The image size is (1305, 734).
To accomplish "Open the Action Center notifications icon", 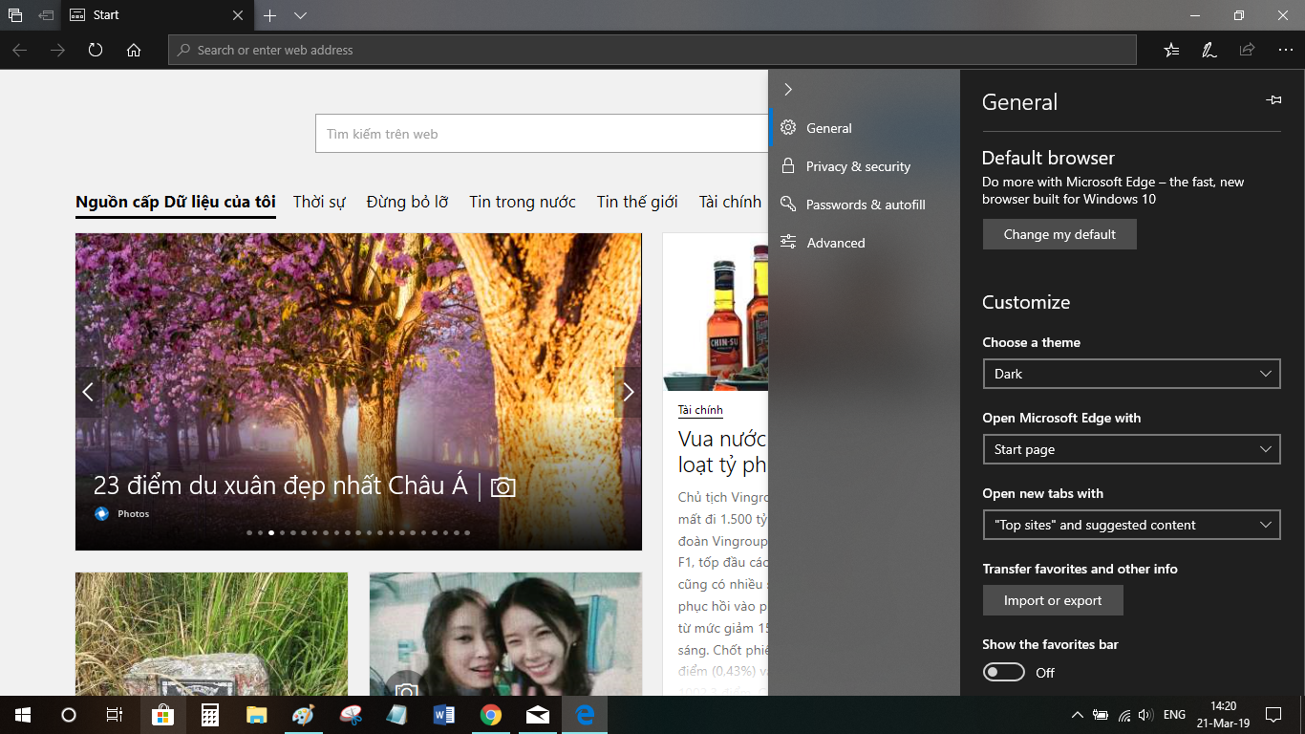I will tap(1273, 715).
